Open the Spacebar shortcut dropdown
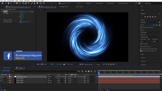162x91 pixels. (149, 22)
